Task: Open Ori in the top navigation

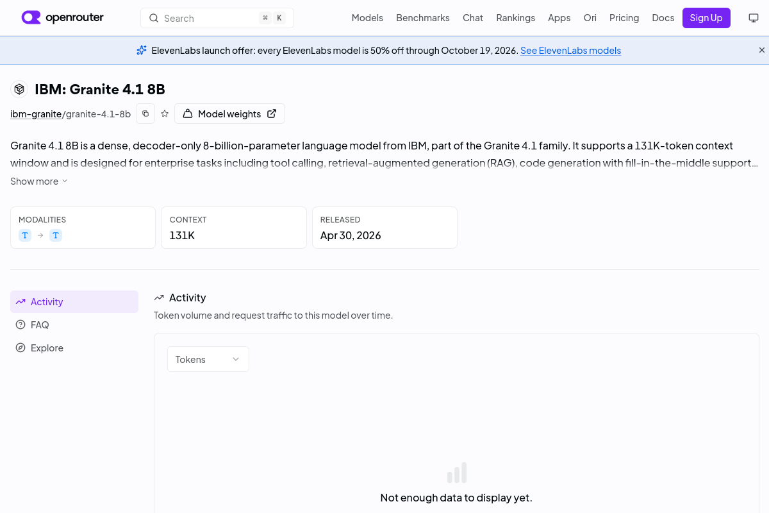Action: pos(590,18)
